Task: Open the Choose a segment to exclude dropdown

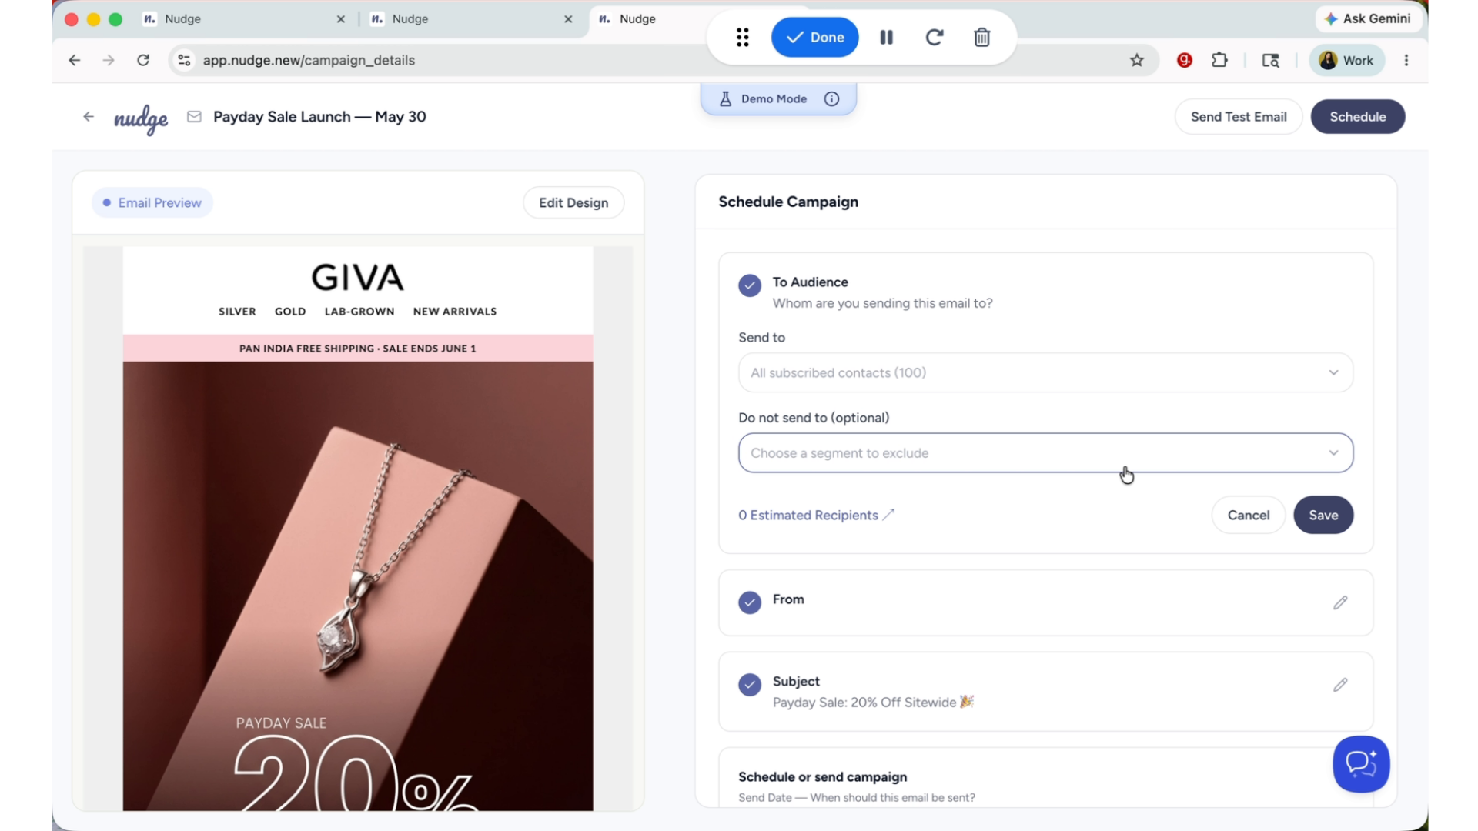Action: click(x=1045, y=452)
